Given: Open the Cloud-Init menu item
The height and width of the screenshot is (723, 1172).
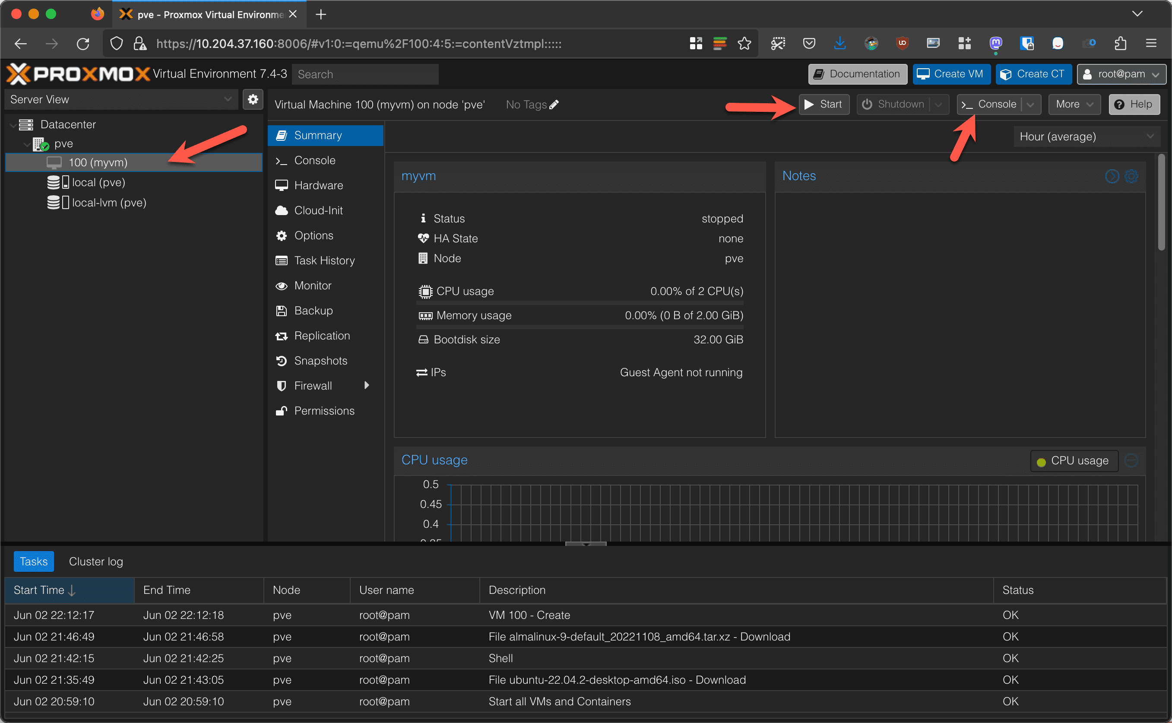Looking at the screenshot, I should point(325,210).
